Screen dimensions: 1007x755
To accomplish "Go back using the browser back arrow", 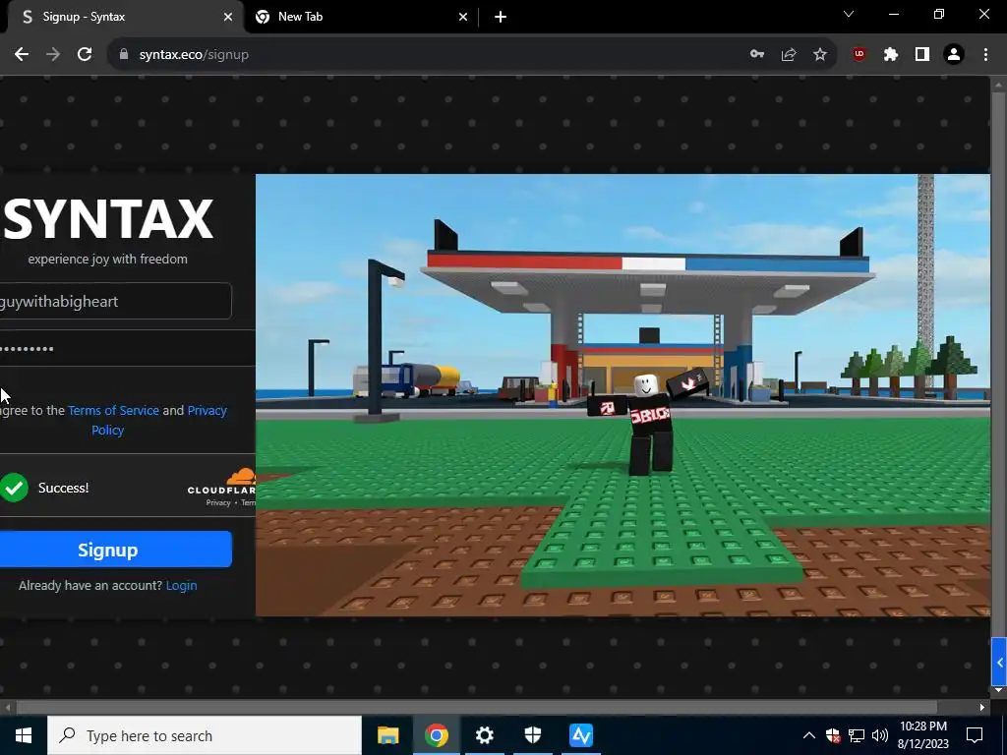I will pos(22,55).
